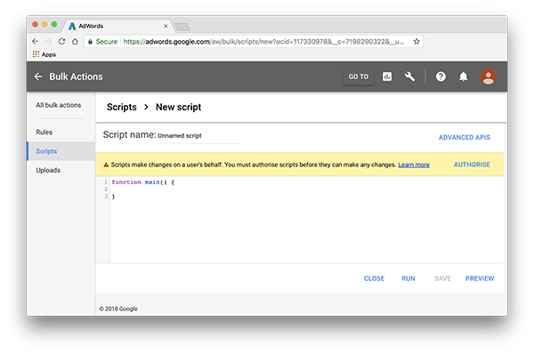Close the AdWords browser tab
Screen dimensions: 534x354
166,26
